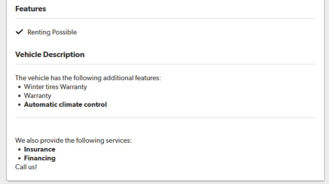Click the checkmark icon beside Renting Possible
Image resolution: width=329 pixels, height=184 pixels.
(19, 32)
